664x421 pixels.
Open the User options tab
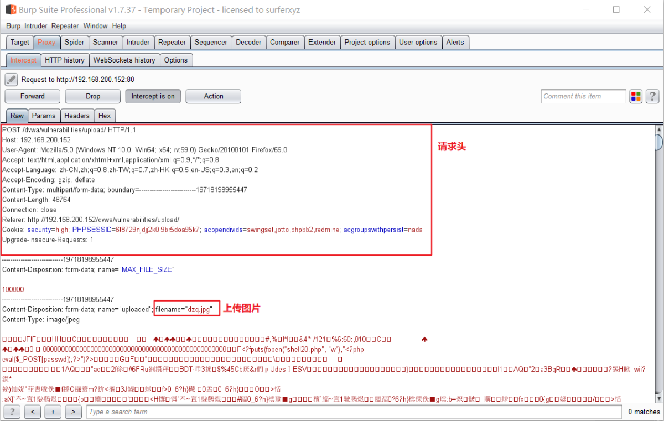click(x=418, y=42)
